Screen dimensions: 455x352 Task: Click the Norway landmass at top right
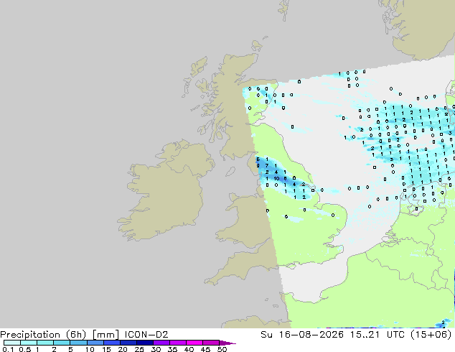pos(423,27)
